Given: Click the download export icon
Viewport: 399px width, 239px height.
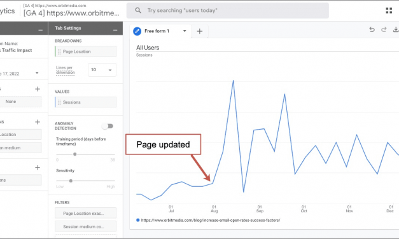Looking at the screenshot, I should (396, 29).
